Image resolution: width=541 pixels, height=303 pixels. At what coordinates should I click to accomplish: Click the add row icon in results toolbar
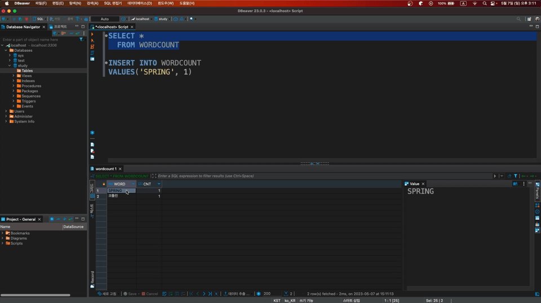(170, 293)
